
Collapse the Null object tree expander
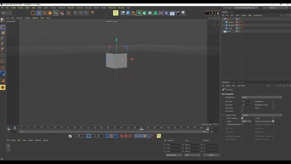pyautogui.click(x=223, y=19)
